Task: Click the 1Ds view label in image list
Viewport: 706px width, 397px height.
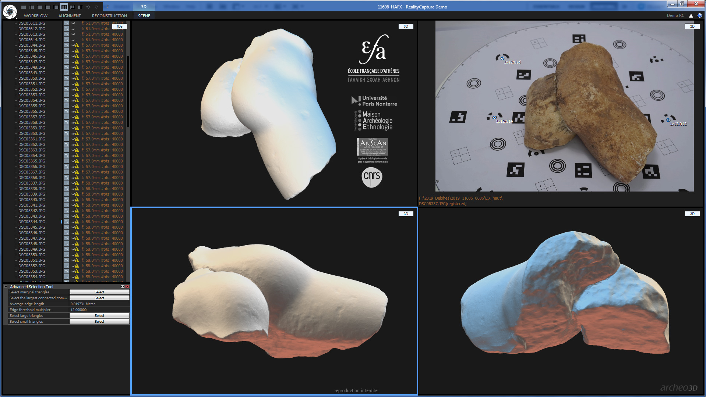Action: click(120, 26)
